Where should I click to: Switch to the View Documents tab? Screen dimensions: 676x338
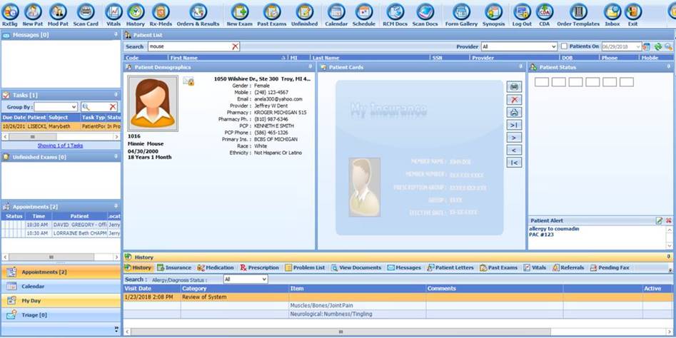click(356, 268)
